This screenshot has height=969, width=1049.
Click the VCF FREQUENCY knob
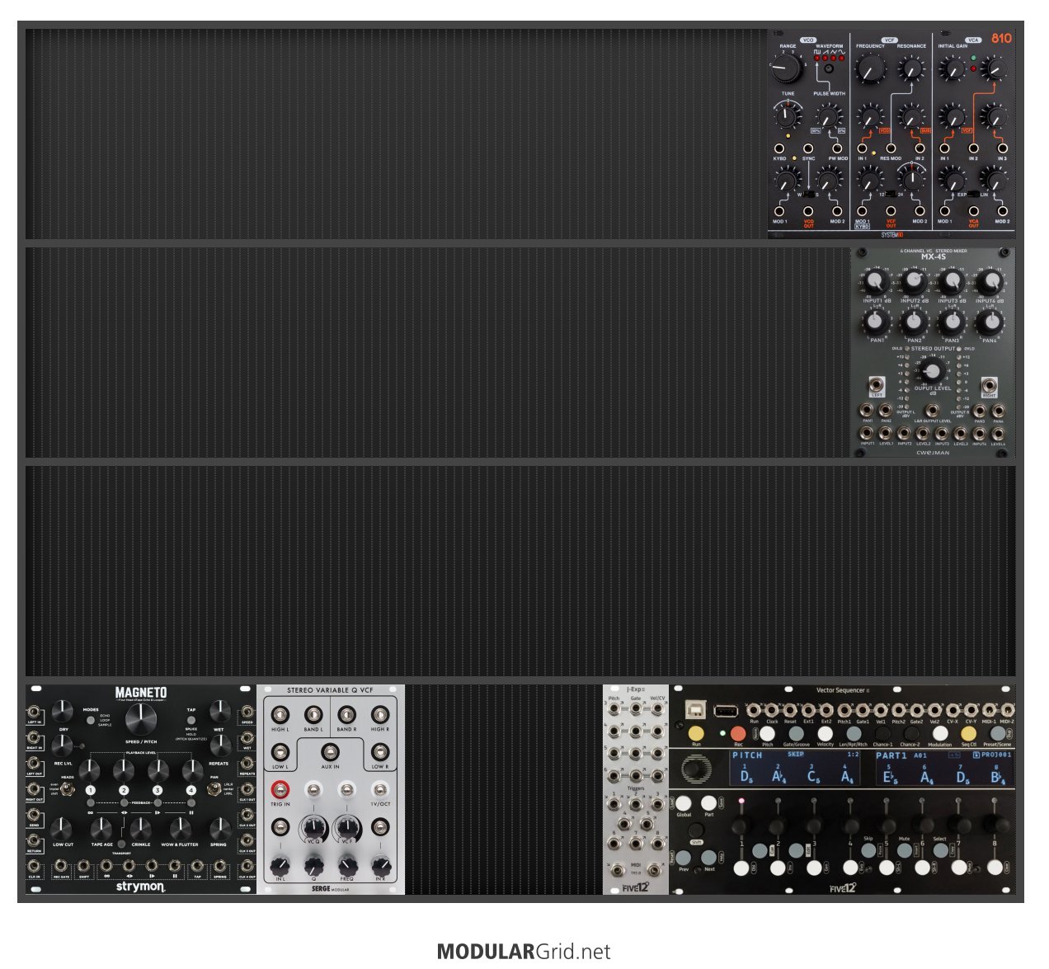click(870, 68)
